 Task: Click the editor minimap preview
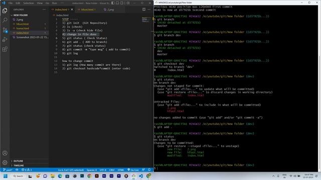pyautogui.click(x=146, y=19)
